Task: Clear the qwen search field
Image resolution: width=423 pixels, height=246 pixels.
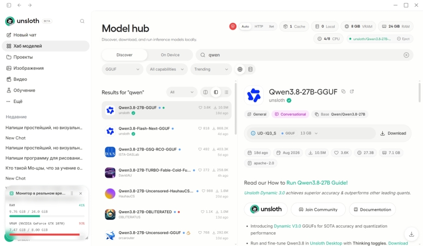Action: tap(406, 55)
